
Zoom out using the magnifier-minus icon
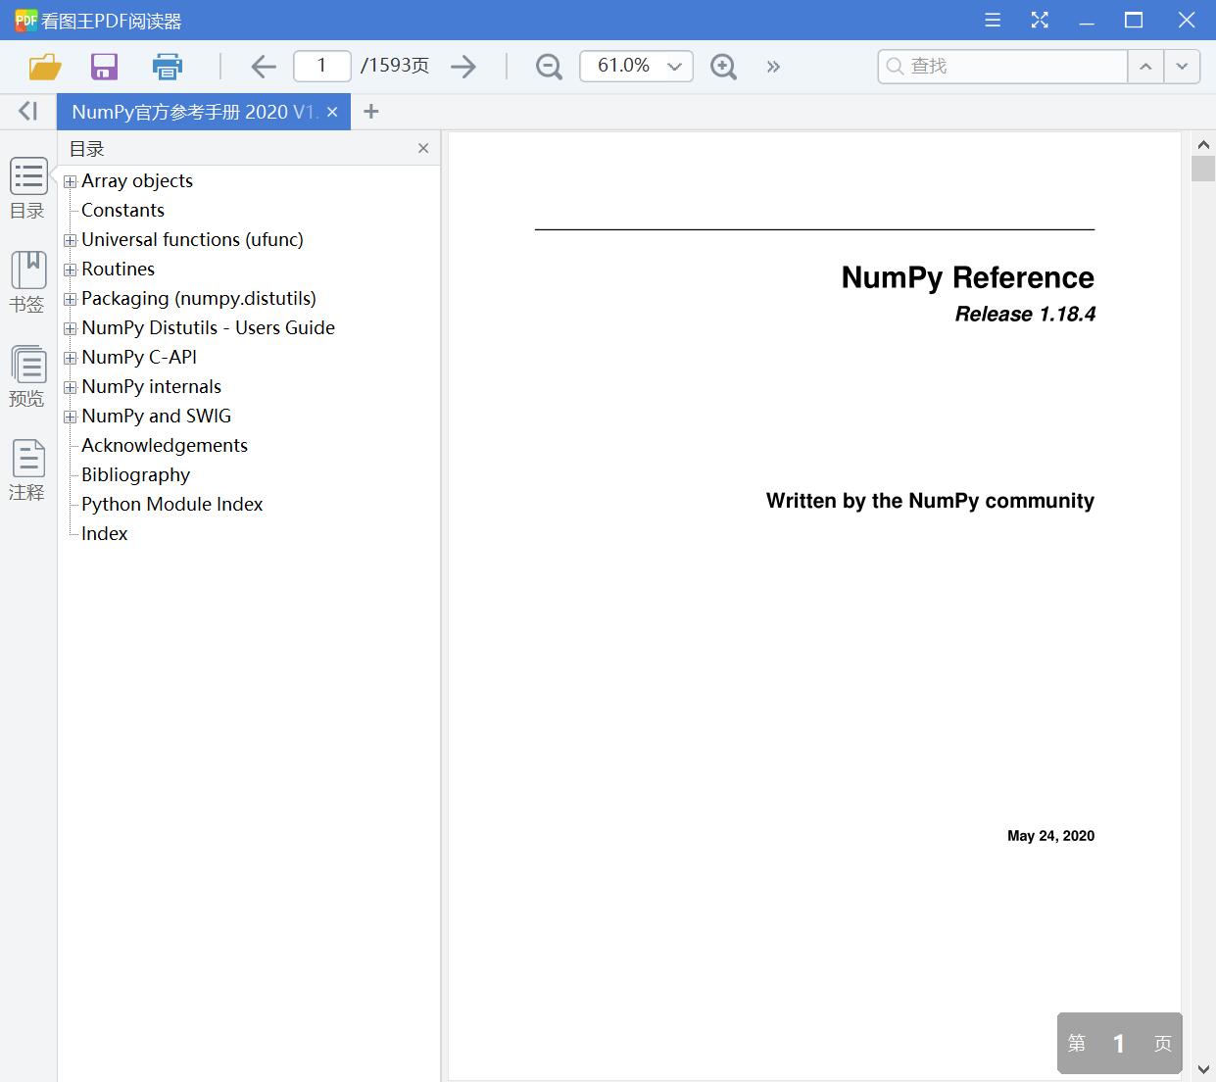548,66
